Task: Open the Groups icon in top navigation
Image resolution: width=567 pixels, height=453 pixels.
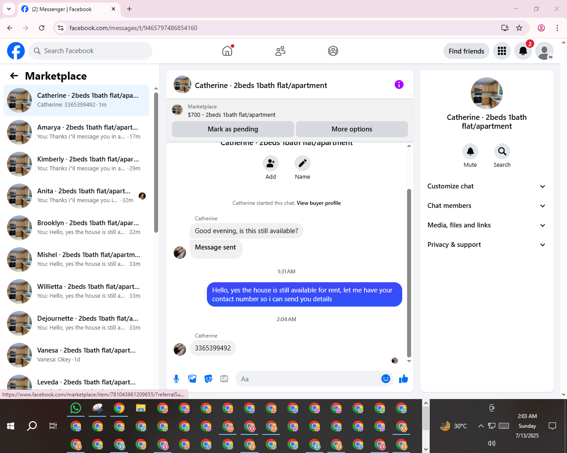Action: click(333, 51)
